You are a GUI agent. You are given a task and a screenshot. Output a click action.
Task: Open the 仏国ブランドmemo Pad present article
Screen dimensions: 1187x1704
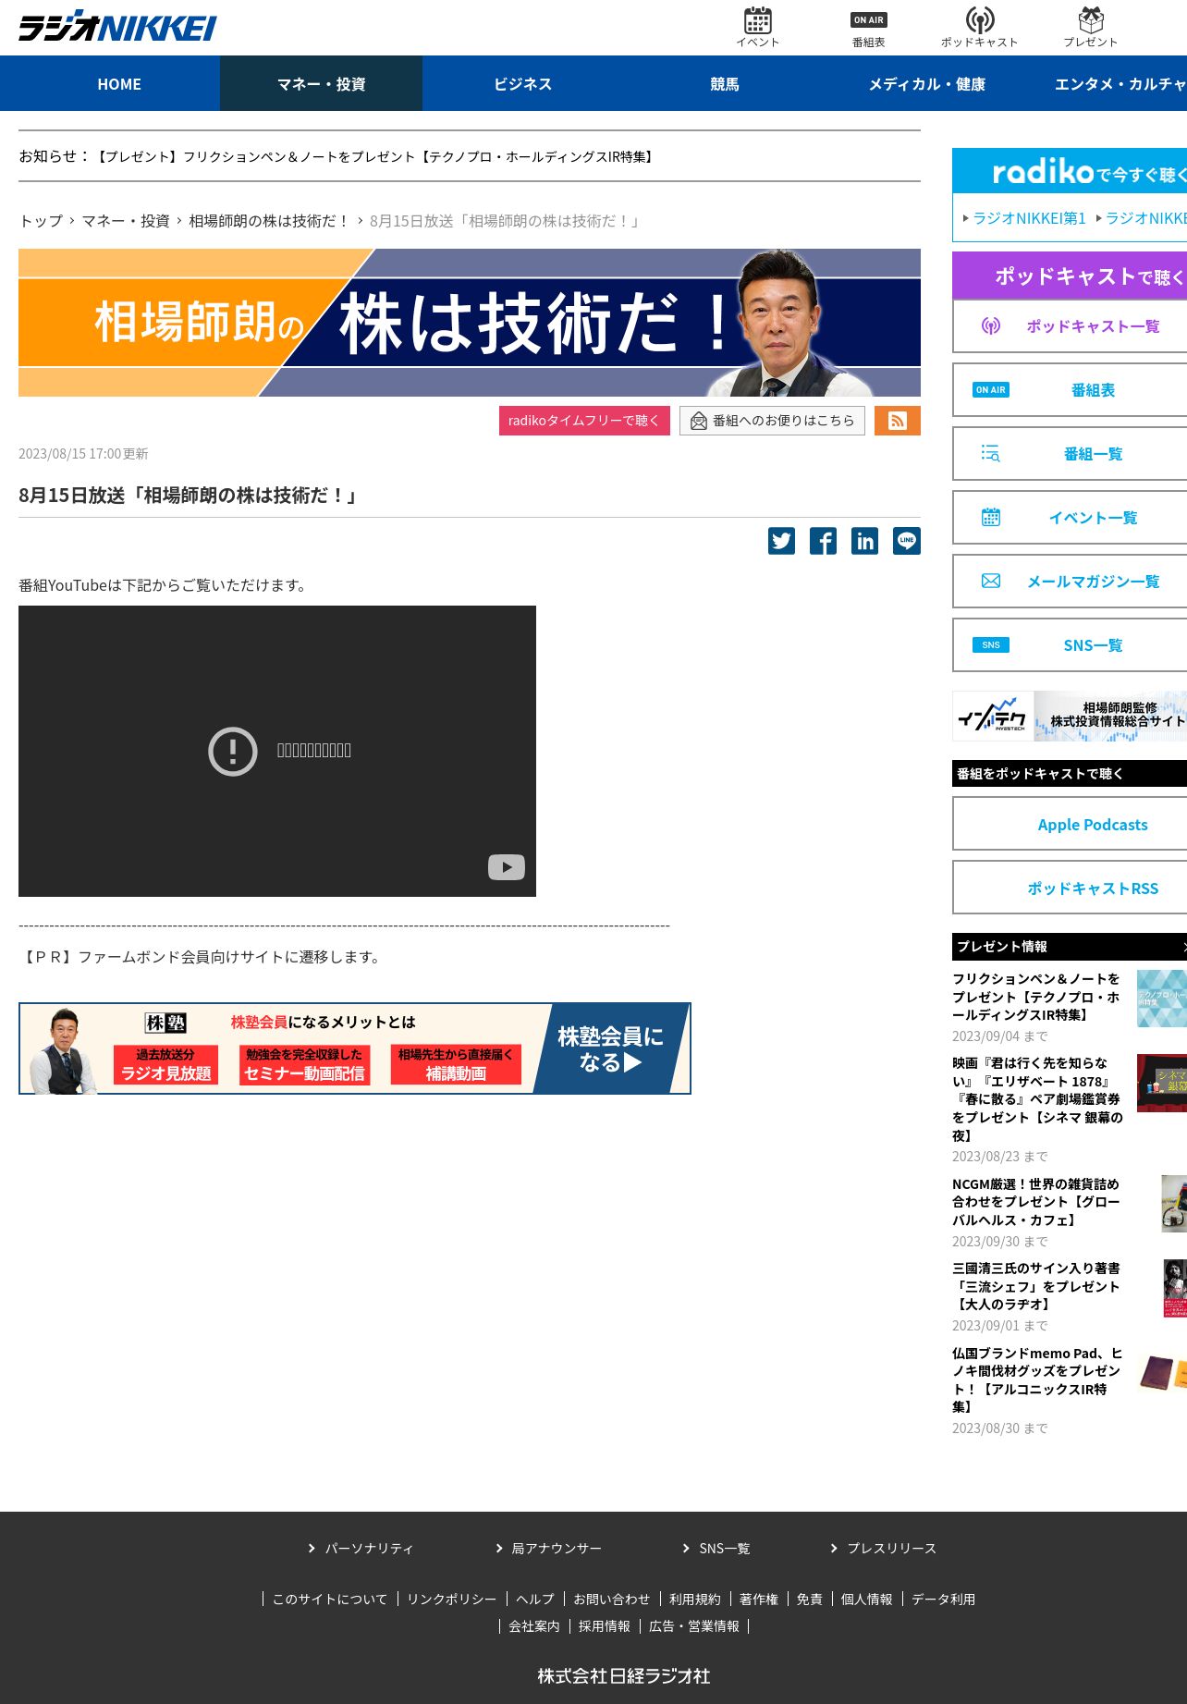tap(1037, 1379)
